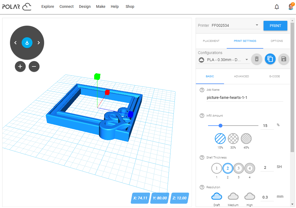296x208 pixels.
Task: Click the blue center reset-view button
Action: 27,43
